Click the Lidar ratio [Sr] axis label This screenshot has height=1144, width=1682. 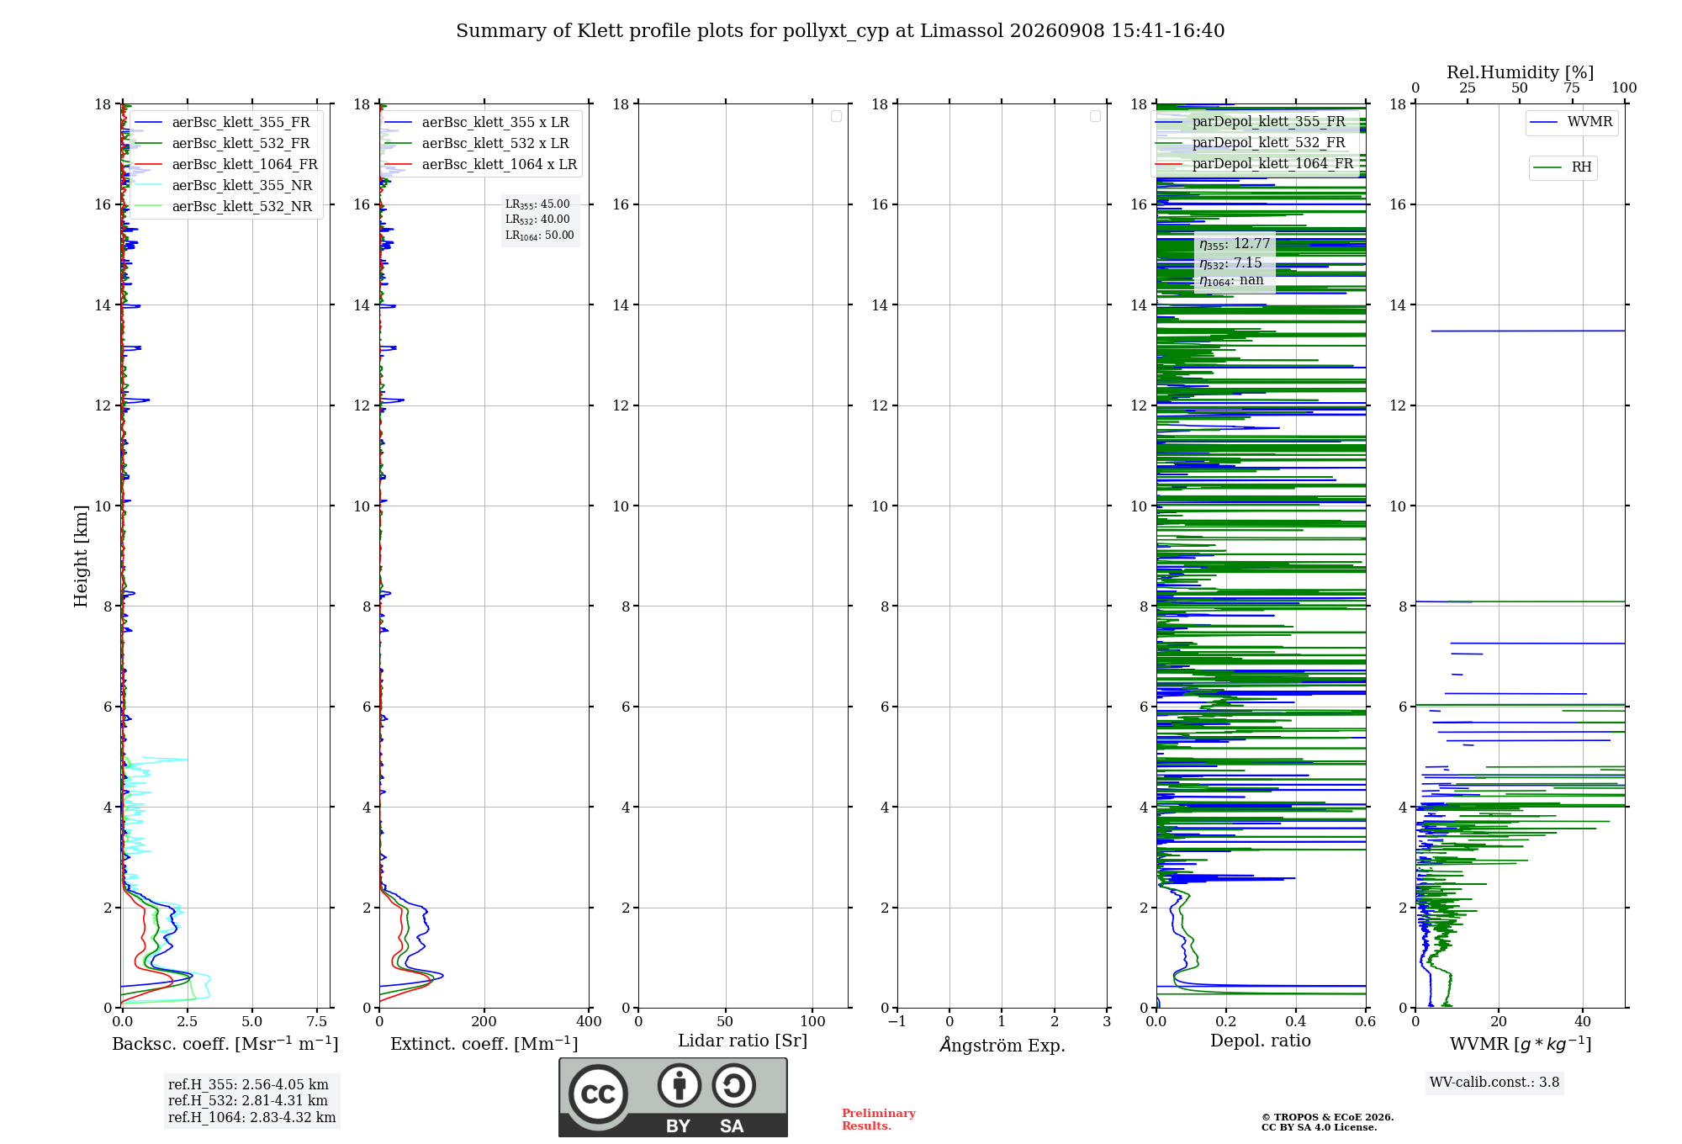pos(743,1041)
